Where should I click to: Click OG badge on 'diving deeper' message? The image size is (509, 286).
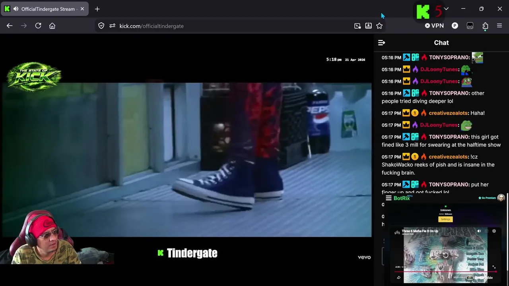(x=415, y=93)
